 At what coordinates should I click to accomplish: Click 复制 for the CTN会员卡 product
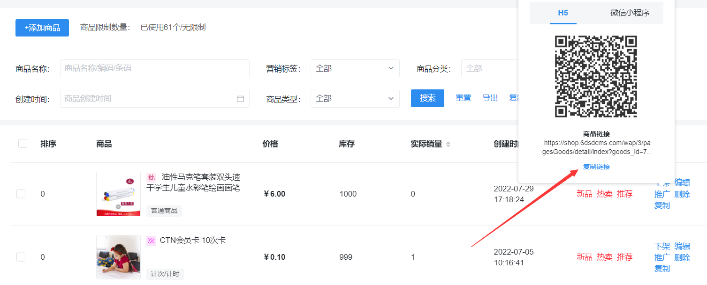click(x=662, y=269)
